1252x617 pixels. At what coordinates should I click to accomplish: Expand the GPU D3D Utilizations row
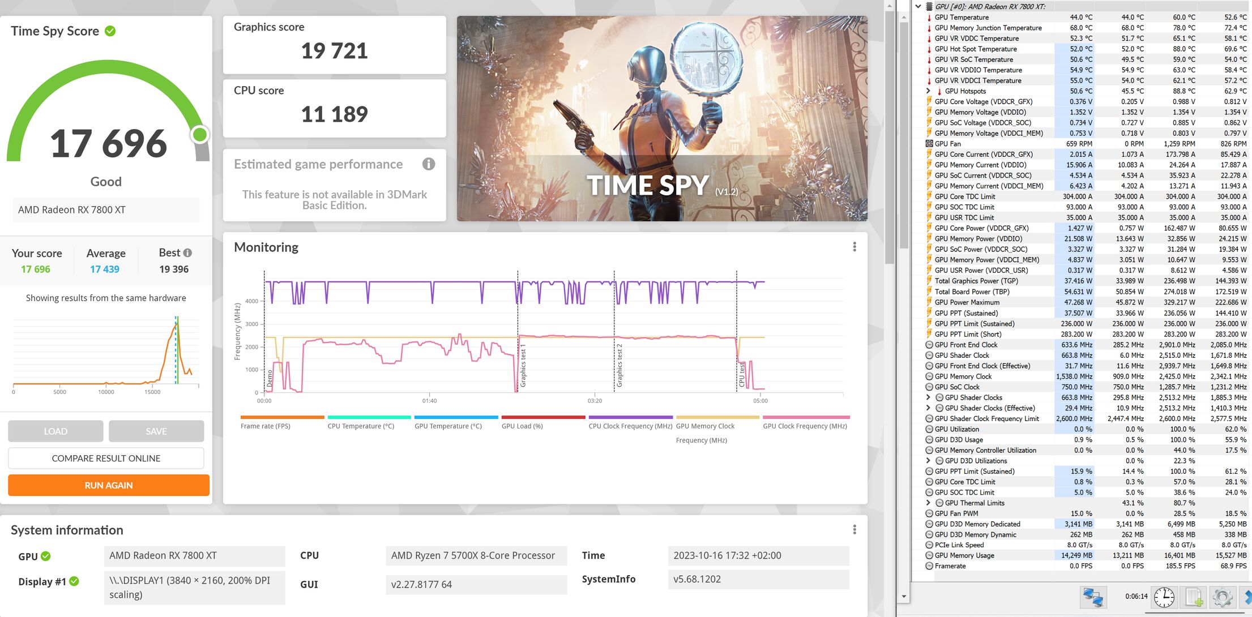point(928,461)
